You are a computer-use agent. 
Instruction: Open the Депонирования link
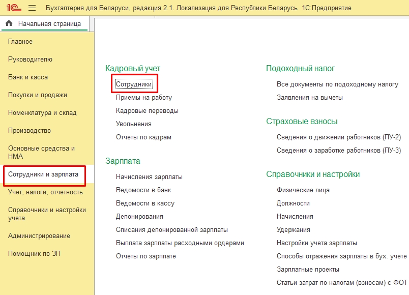click(x=139, y=217)
